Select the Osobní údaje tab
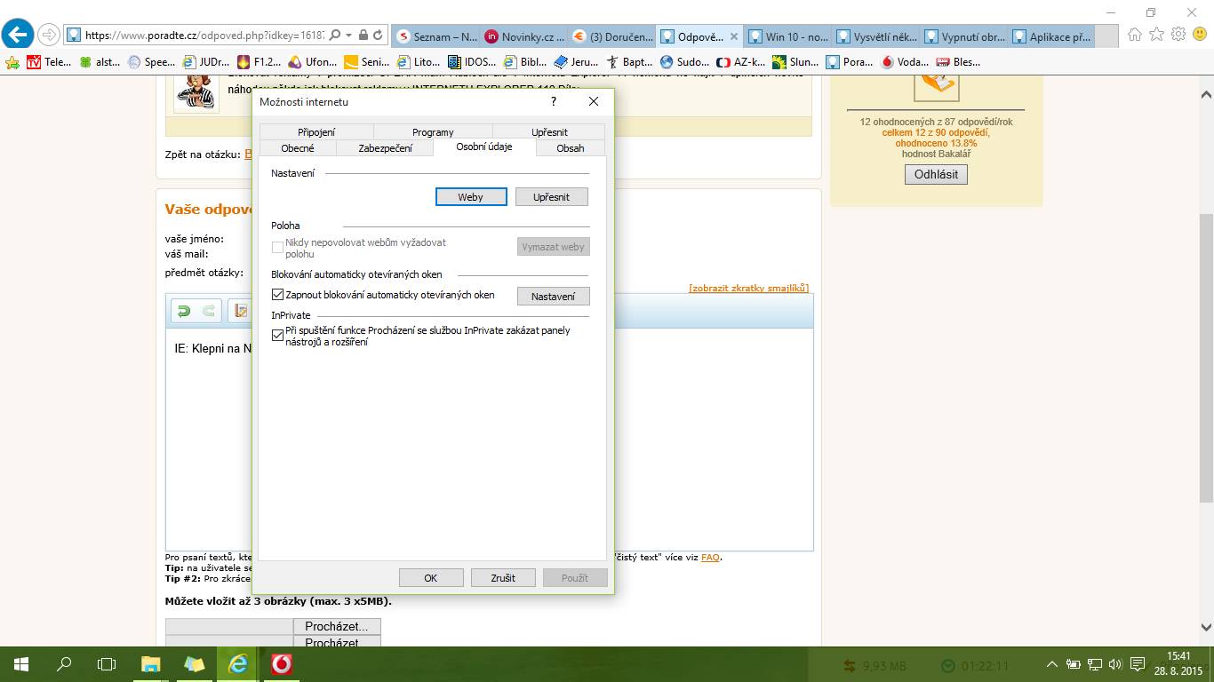This screenshot has width=1214, height=682. click(x=484, y=147)
